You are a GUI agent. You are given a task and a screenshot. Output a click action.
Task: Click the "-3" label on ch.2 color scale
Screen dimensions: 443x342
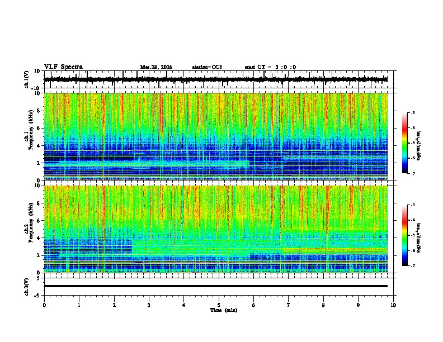pos(413,205)
